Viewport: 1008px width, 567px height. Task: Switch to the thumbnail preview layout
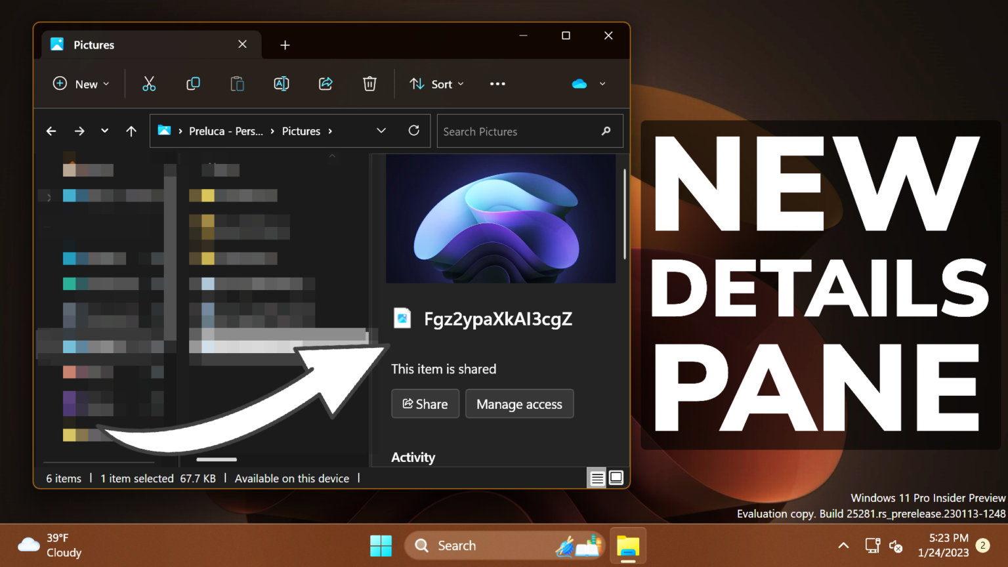point(616,478)
